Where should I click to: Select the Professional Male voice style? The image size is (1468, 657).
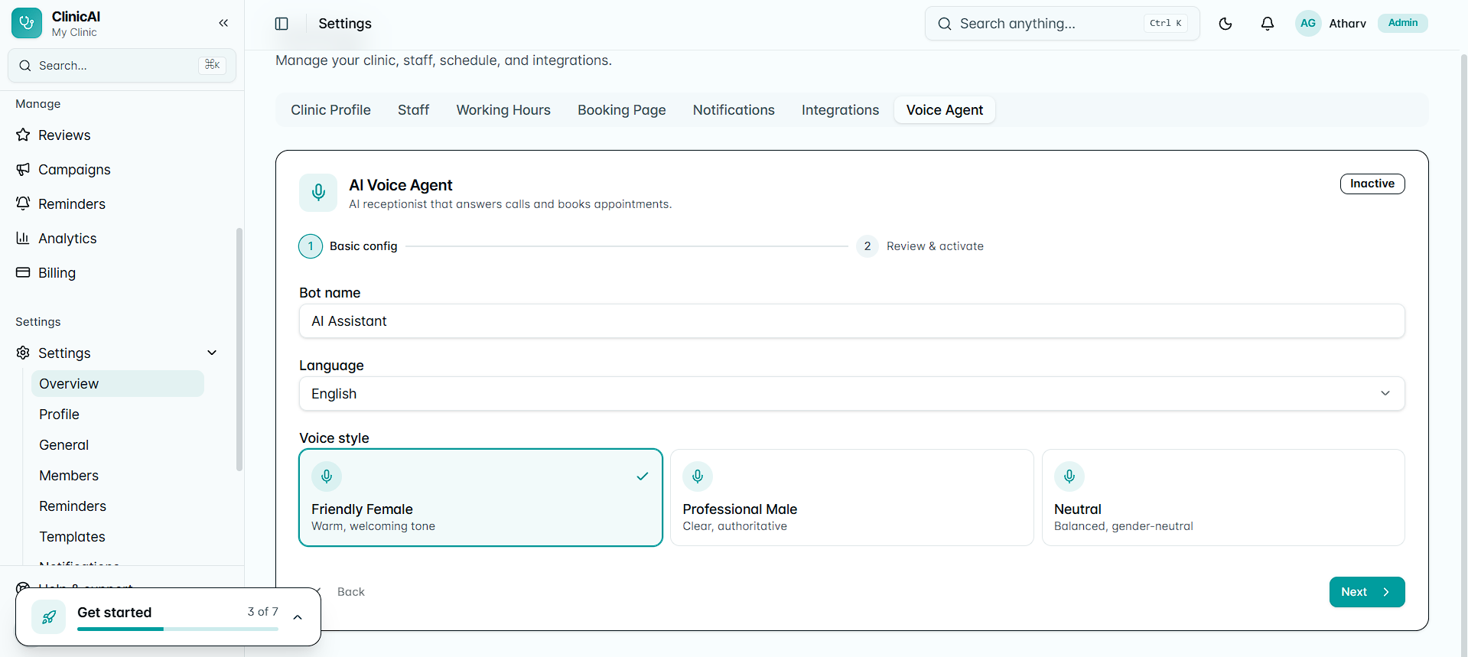pos(851,497)
